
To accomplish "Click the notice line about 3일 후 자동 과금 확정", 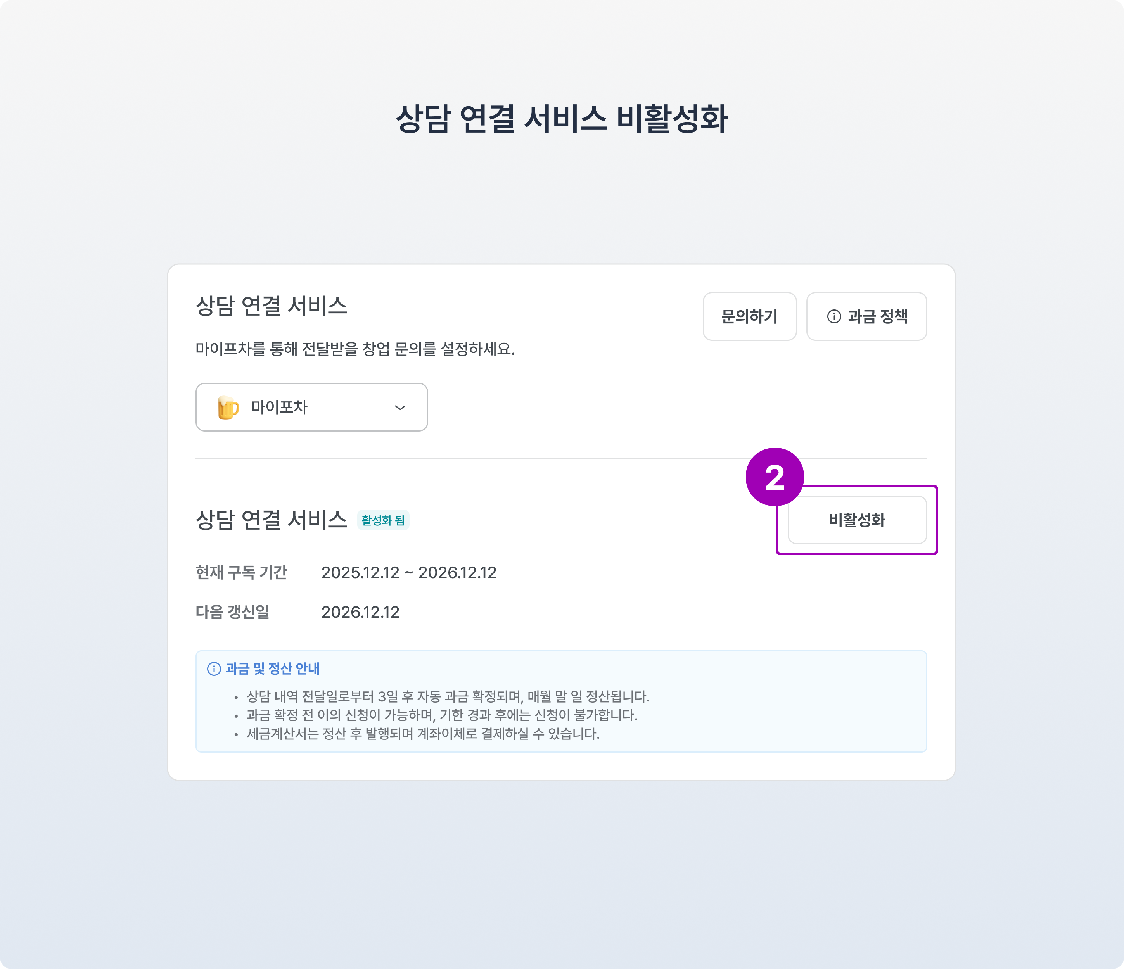I will [x=448, y=696].
